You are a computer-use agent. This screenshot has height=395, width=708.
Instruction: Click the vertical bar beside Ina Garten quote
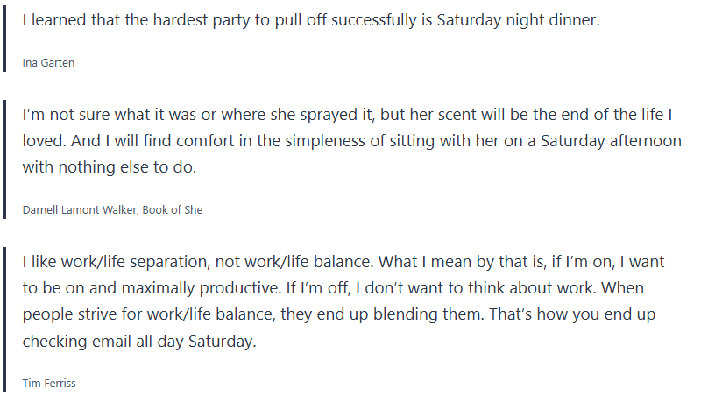[5, 40]
